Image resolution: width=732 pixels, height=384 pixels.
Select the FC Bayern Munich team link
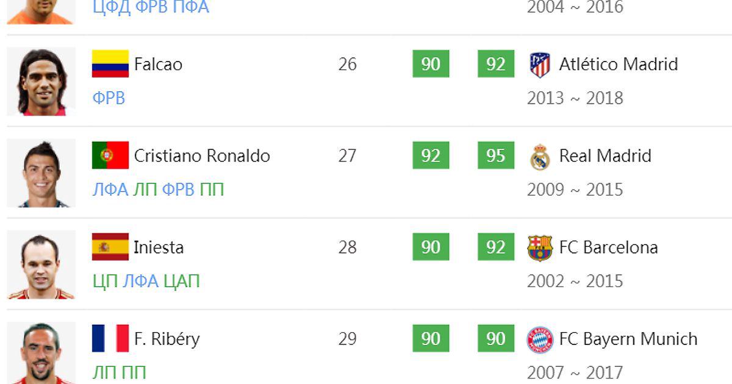tap(628, 339)
